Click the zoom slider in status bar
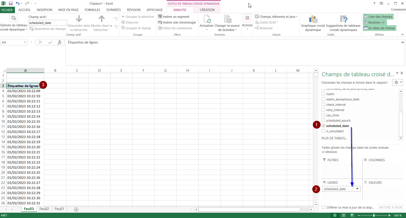 tap(374, 215)
